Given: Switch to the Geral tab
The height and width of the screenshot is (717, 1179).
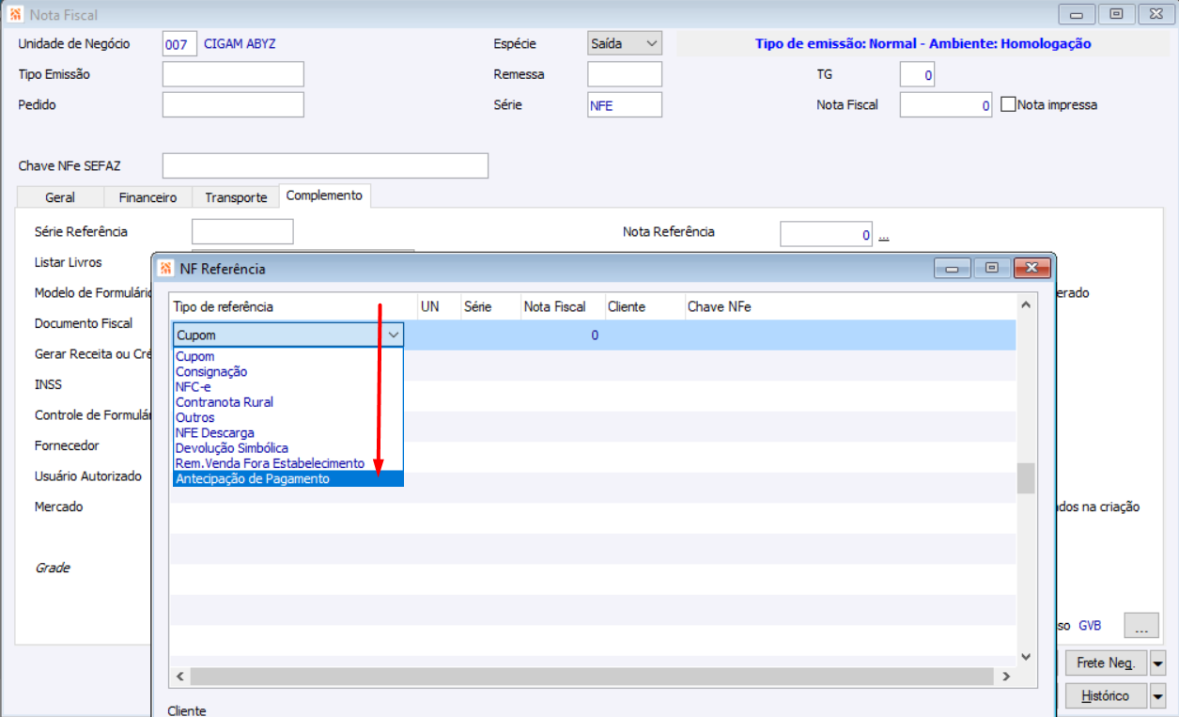Looking at the screenshot, I should [60, 197].
